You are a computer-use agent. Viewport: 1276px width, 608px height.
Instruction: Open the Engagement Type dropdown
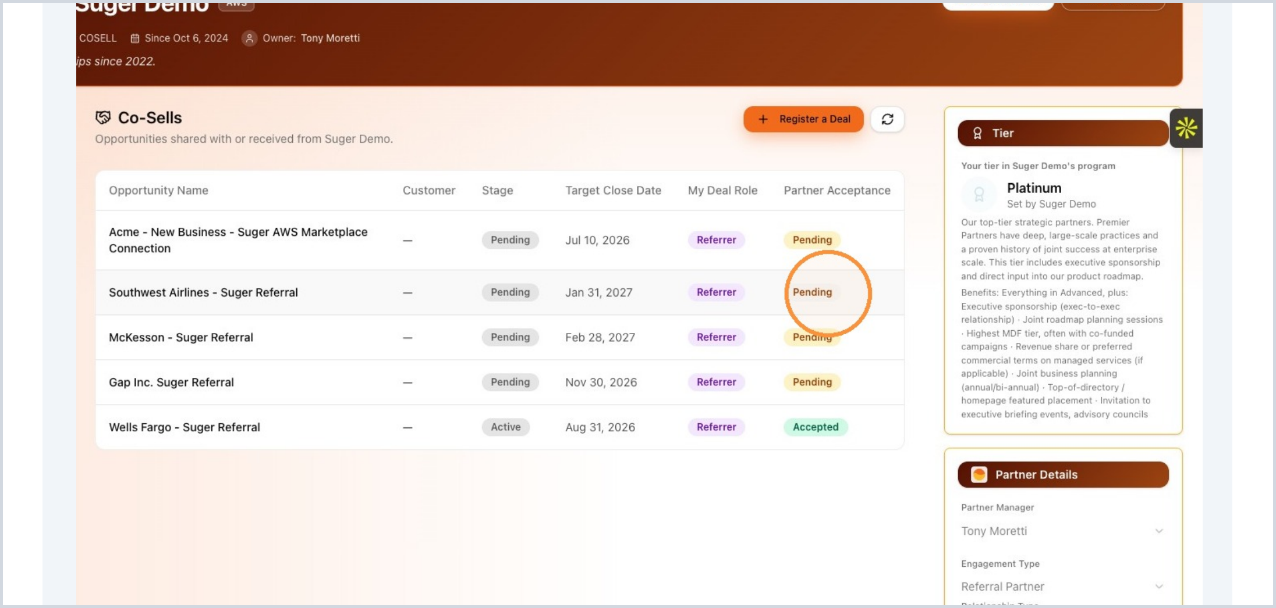pyautogui.click(x=1062, y=586)
